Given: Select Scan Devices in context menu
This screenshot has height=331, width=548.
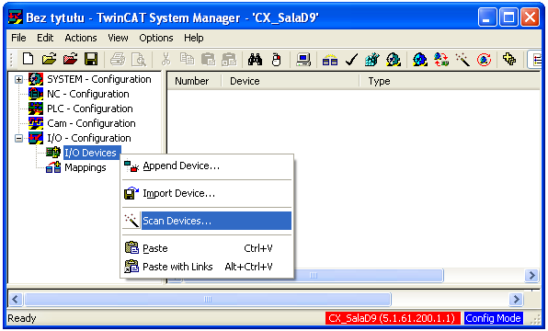Looking at the screenshot, I should click(207, 221).
